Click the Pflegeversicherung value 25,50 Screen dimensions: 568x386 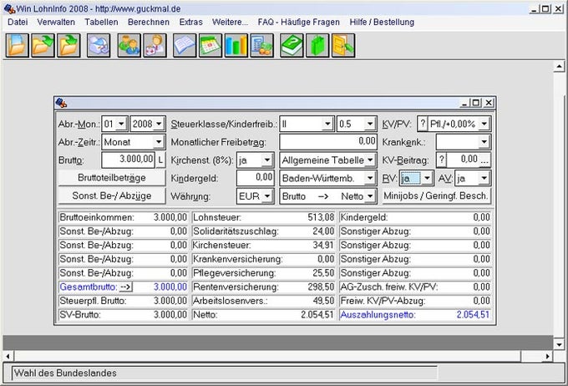pos(323,273)
